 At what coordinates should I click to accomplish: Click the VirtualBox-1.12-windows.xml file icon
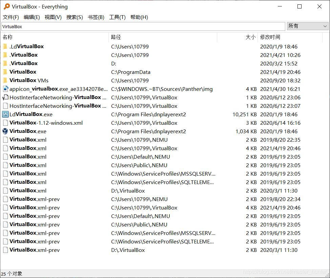5,123
